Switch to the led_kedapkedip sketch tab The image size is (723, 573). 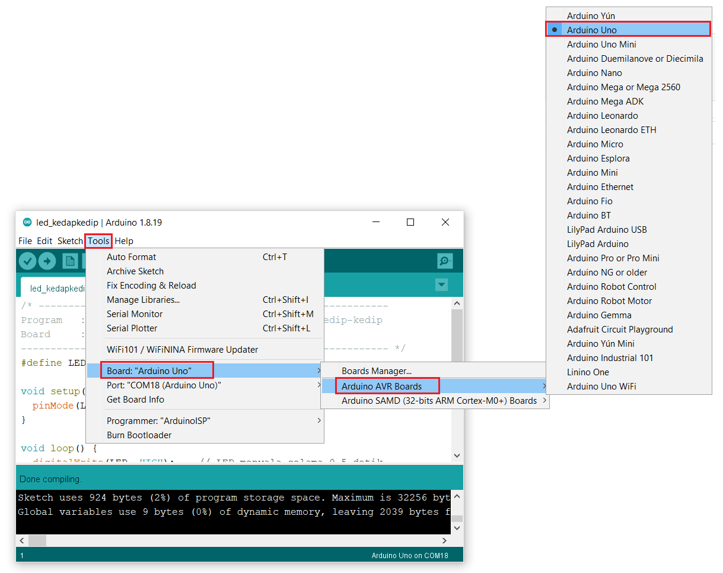pyautogui.click(x=54, y=287)
